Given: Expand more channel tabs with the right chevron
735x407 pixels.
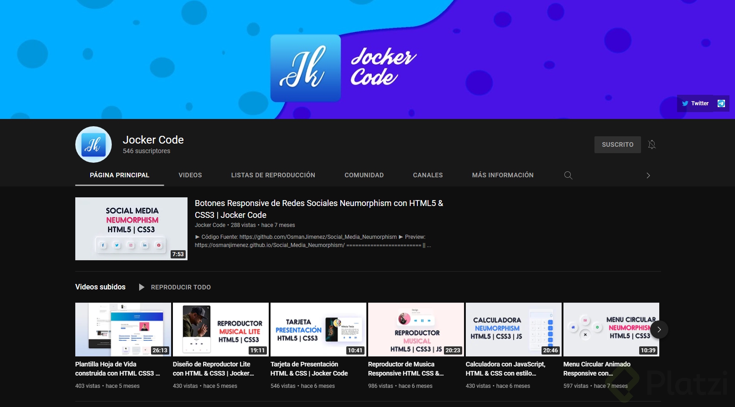Looking at the screenshot, I should (648, 175).
